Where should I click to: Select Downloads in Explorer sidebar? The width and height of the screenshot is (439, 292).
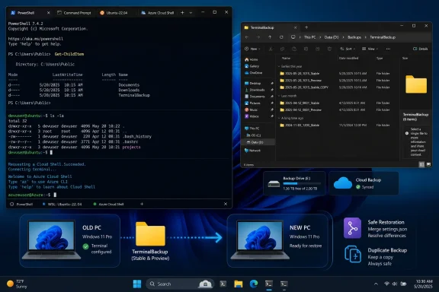coord(255,90)
